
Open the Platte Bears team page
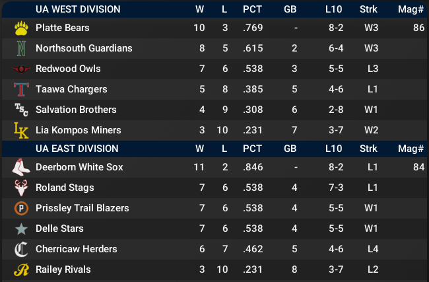tap(63, 28)
